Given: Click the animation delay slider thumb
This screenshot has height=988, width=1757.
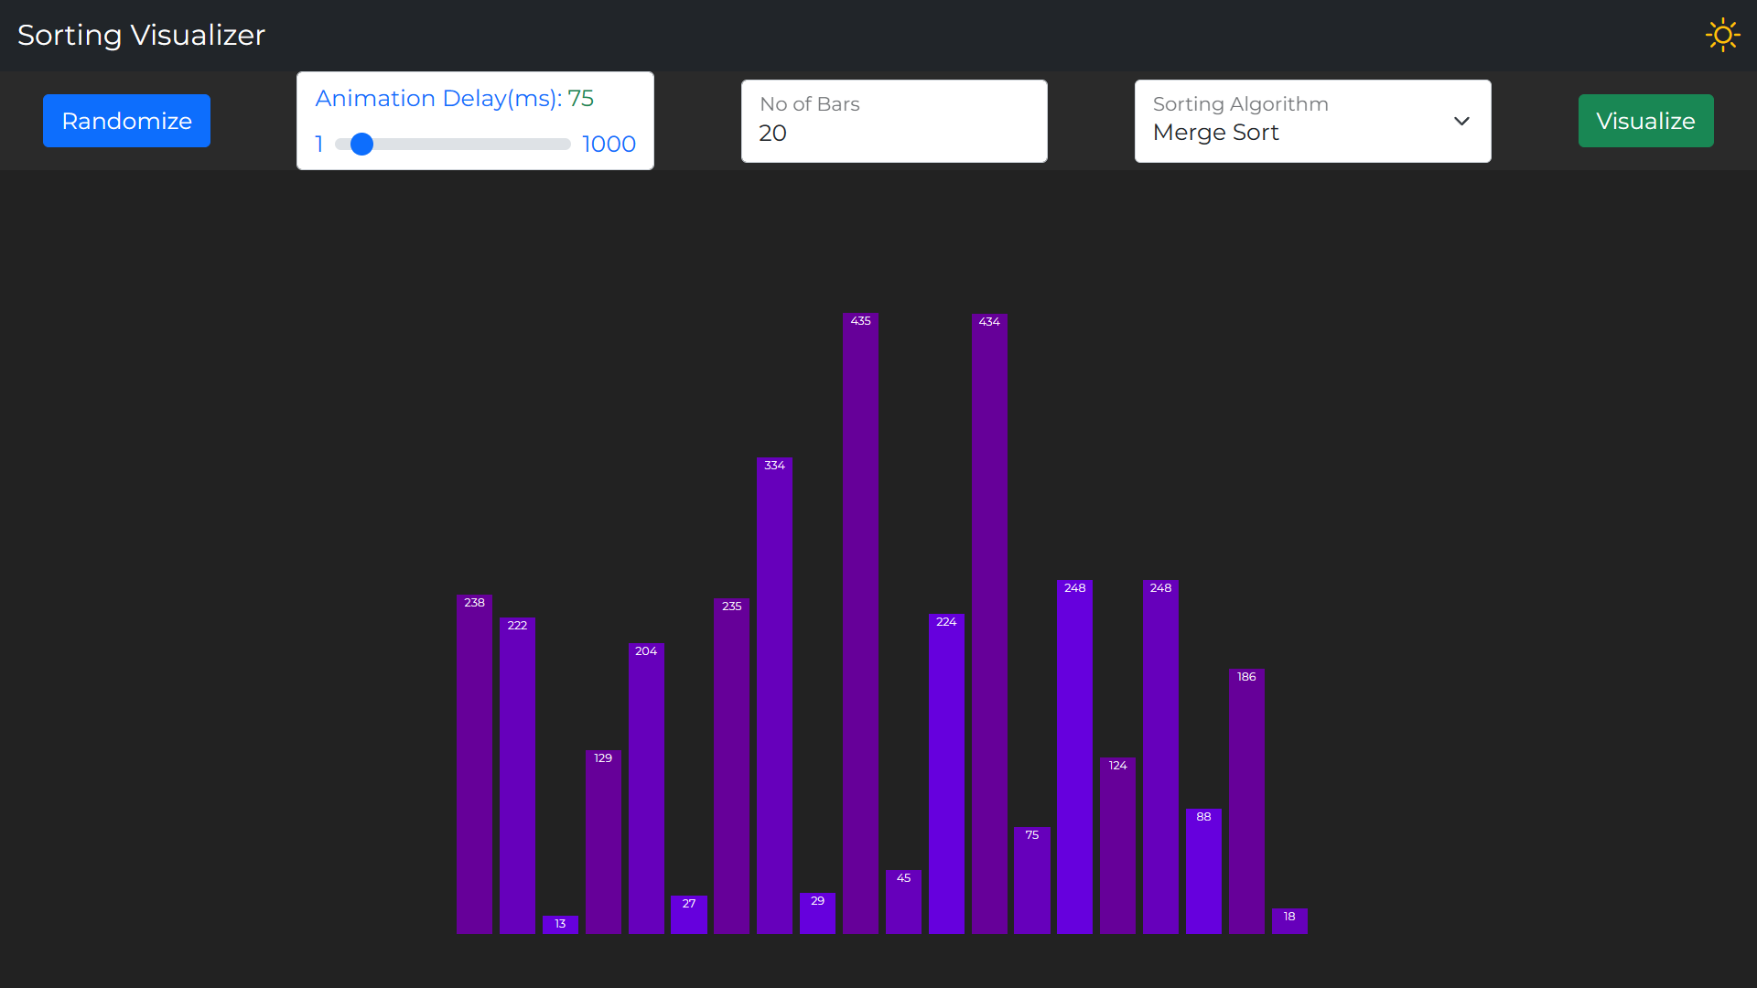Looking at the screenshot, I should (x=361, y=144).
